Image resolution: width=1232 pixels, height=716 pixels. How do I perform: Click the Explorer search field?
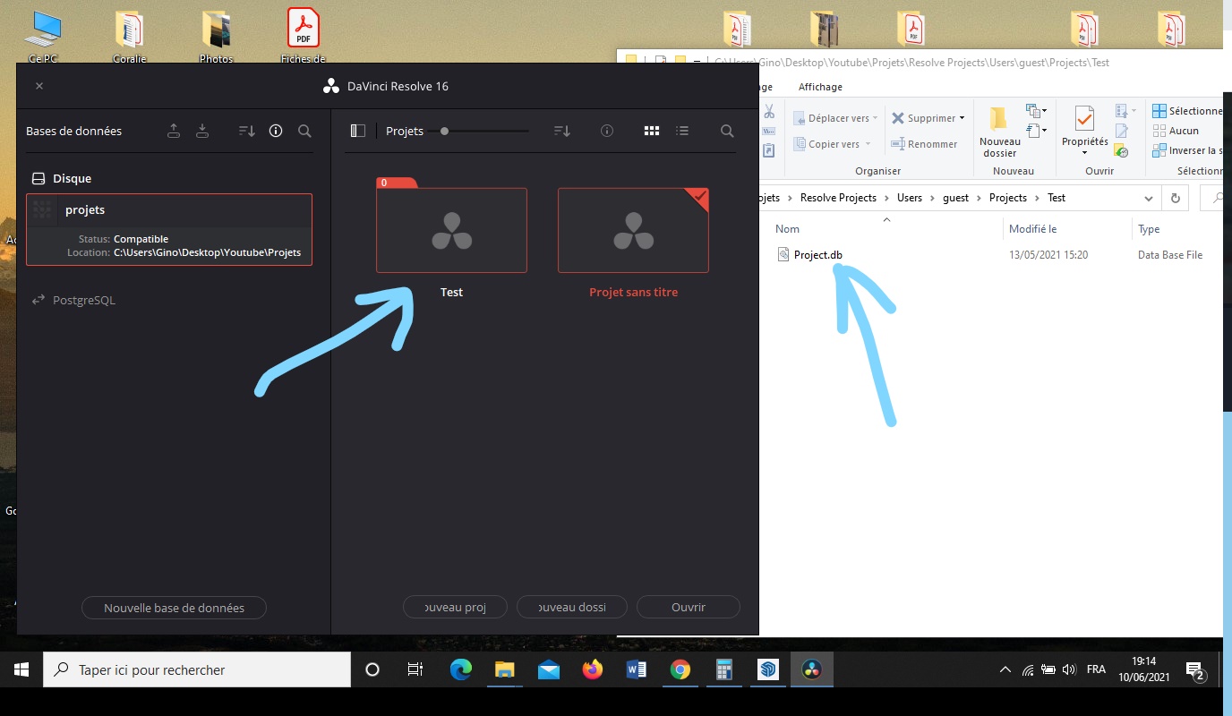[1211, 198]
